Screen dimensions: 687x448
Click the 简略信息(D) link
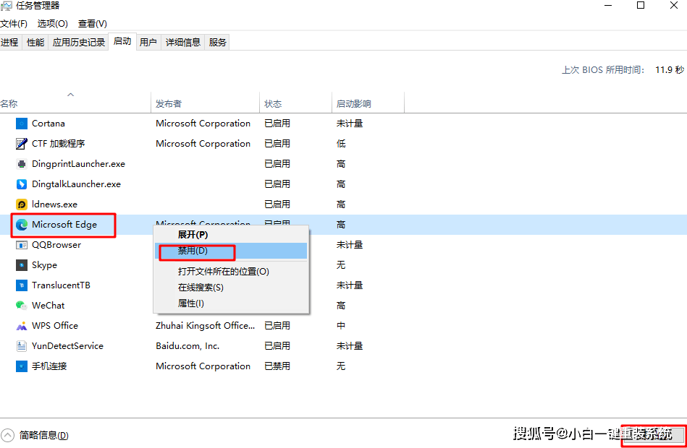point(44,435)
